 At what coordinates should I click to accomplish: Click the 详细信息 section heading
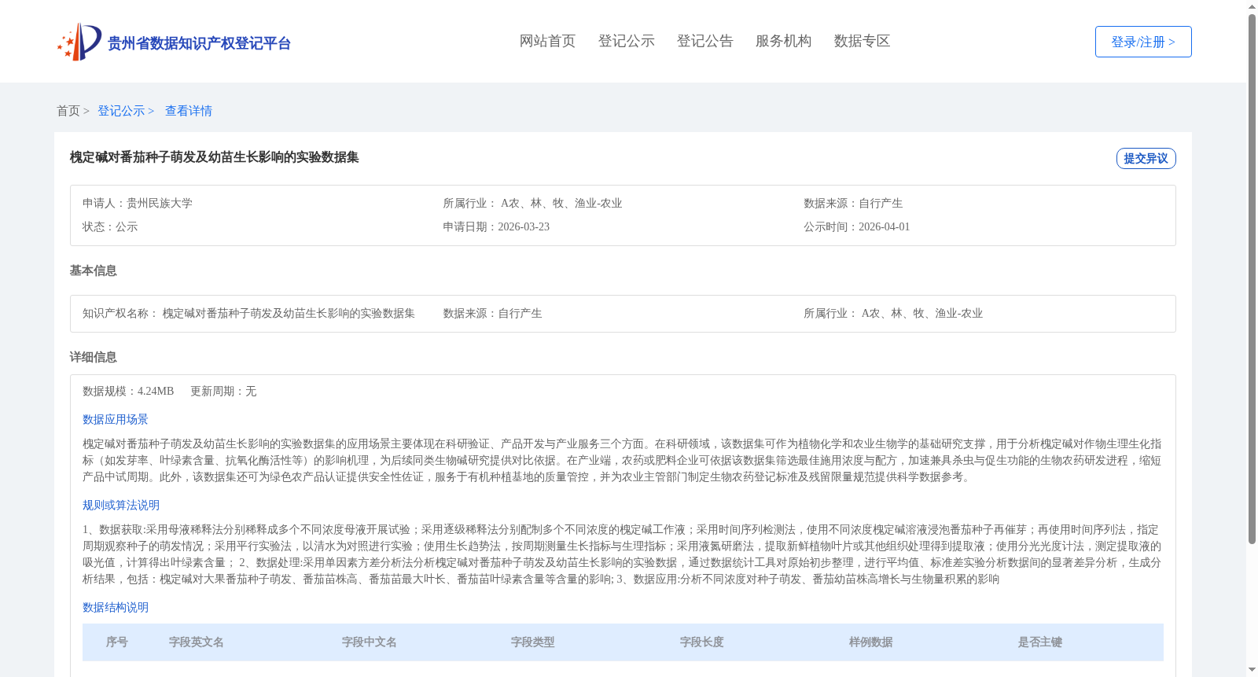click(94, 357)
